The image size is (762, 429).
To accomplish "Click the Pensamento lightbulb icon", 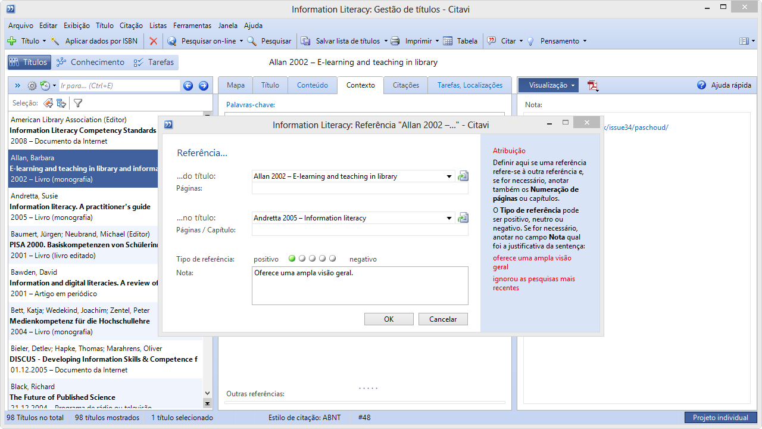I will pos(530,41).
